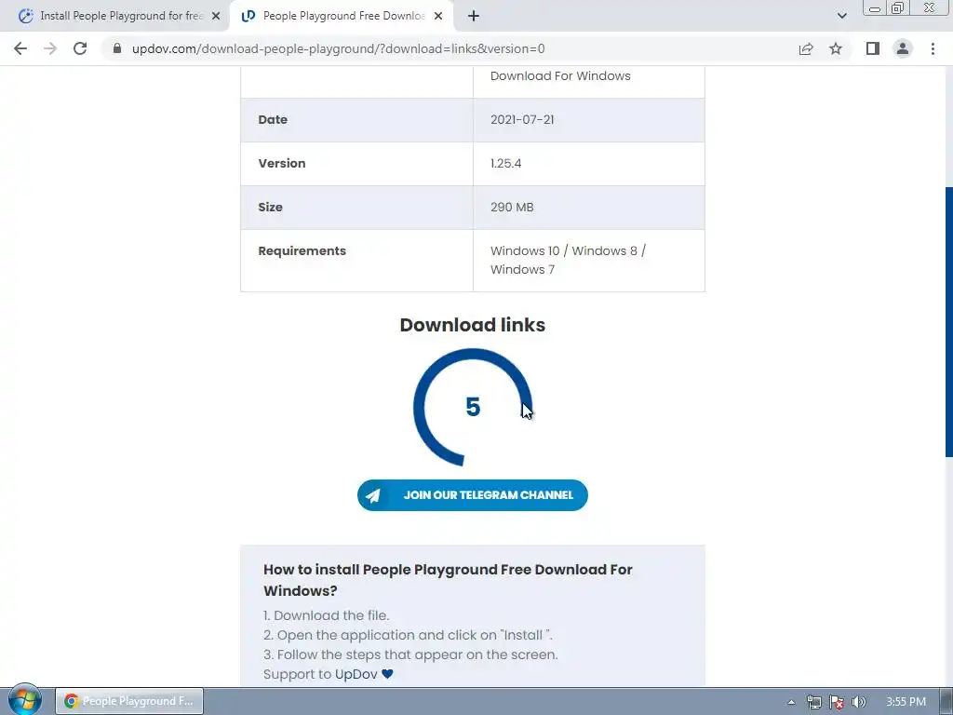Screen dimensions: 953x715
Task: Open the browser side panel
Action: pyautogui.click(x=873, y=48)
